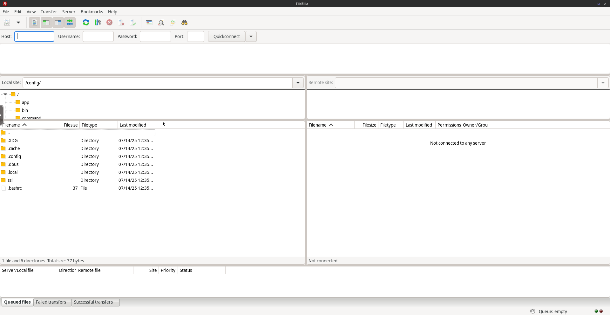Click the FileZilla title bar logo
This screenshot has width=610, height=315.
[5, 4]
